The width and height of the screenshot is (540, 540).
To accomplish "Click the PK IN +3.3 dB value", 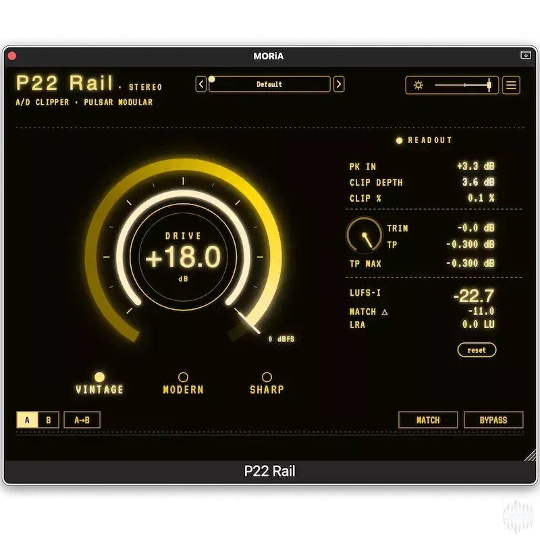I will click(476, 166).
